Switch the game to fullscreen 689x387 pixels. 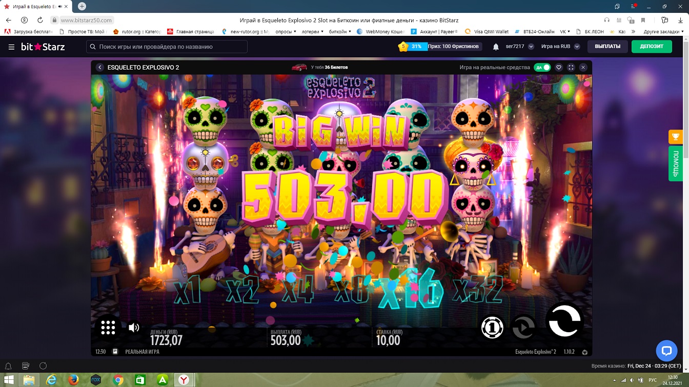[x=571, y=68]
